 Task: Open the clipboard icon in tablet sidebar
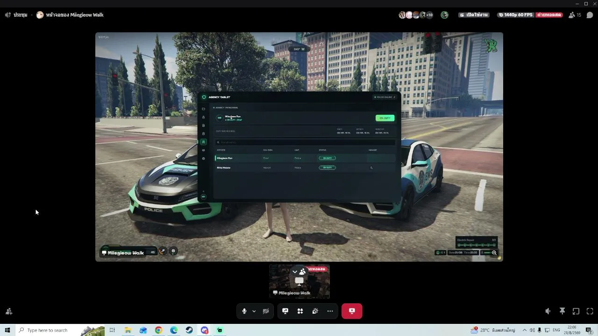pos(203,134)
